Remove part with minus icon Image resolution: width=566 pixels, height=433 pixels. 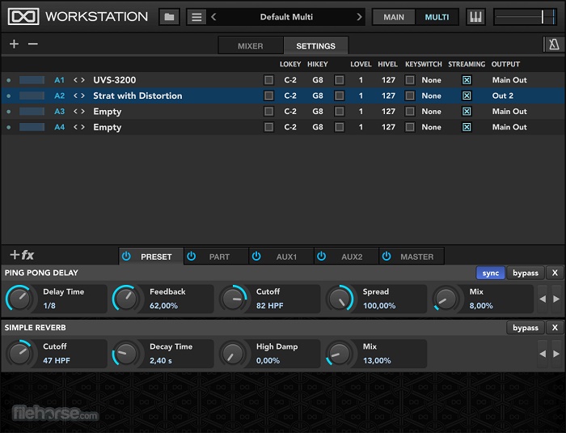[33, 45]
